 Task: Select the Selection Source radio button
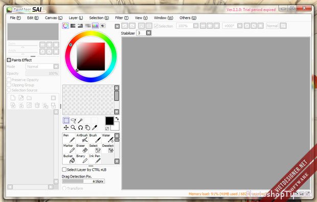point(9,90)
